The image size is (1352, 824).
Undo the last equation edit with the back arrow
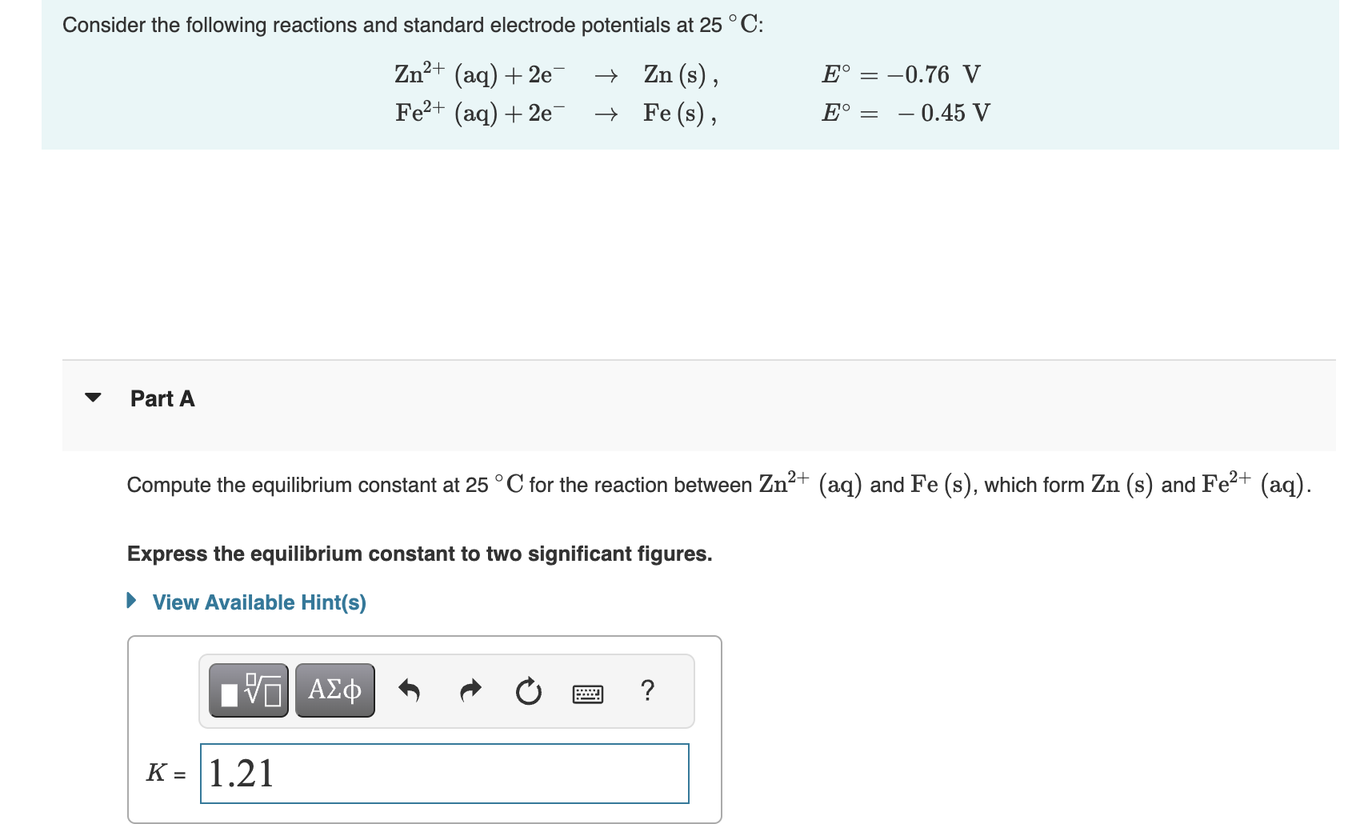pos(410,690)
